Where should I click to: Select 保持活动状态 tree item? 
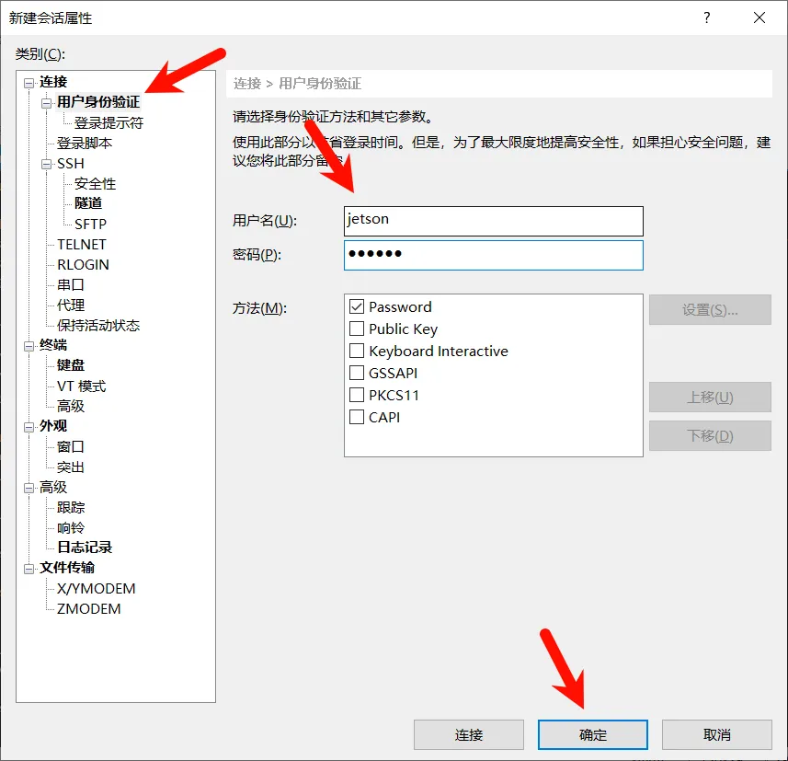click(98, 326)
